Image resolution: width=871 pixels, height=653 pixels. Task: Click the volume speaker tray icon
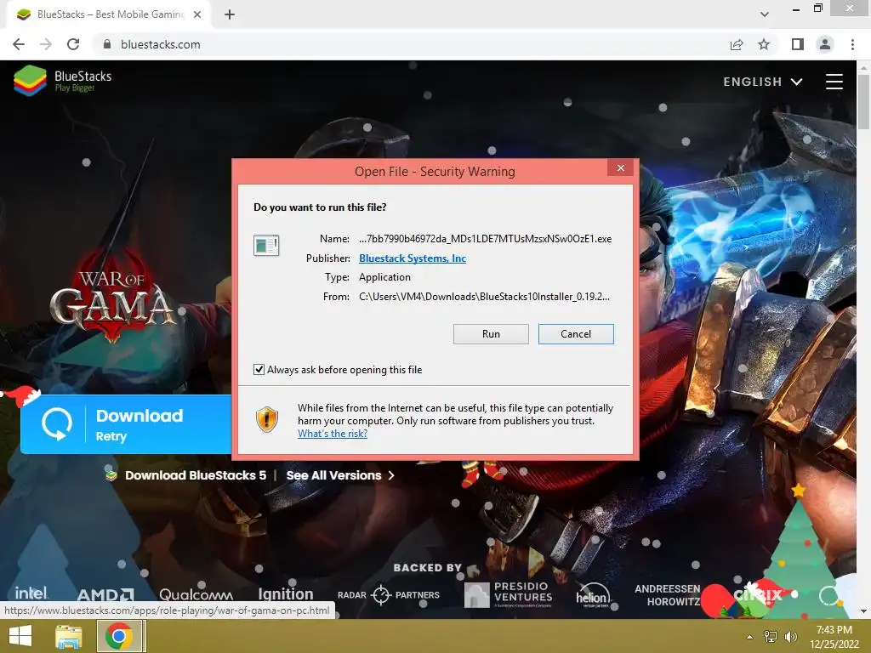pyautogui.click(x=790, y=636)
